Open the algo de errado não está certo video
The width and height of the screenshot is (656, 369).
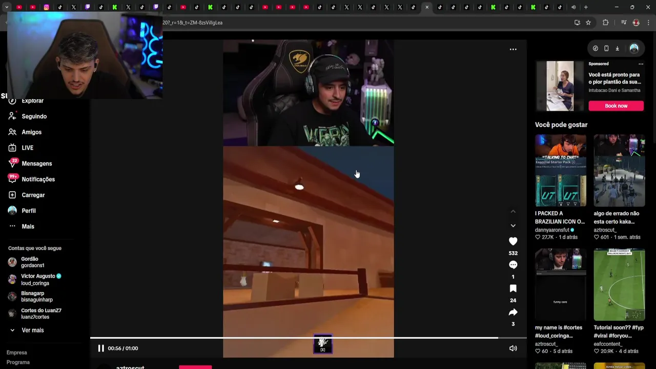tap(619, 171)
